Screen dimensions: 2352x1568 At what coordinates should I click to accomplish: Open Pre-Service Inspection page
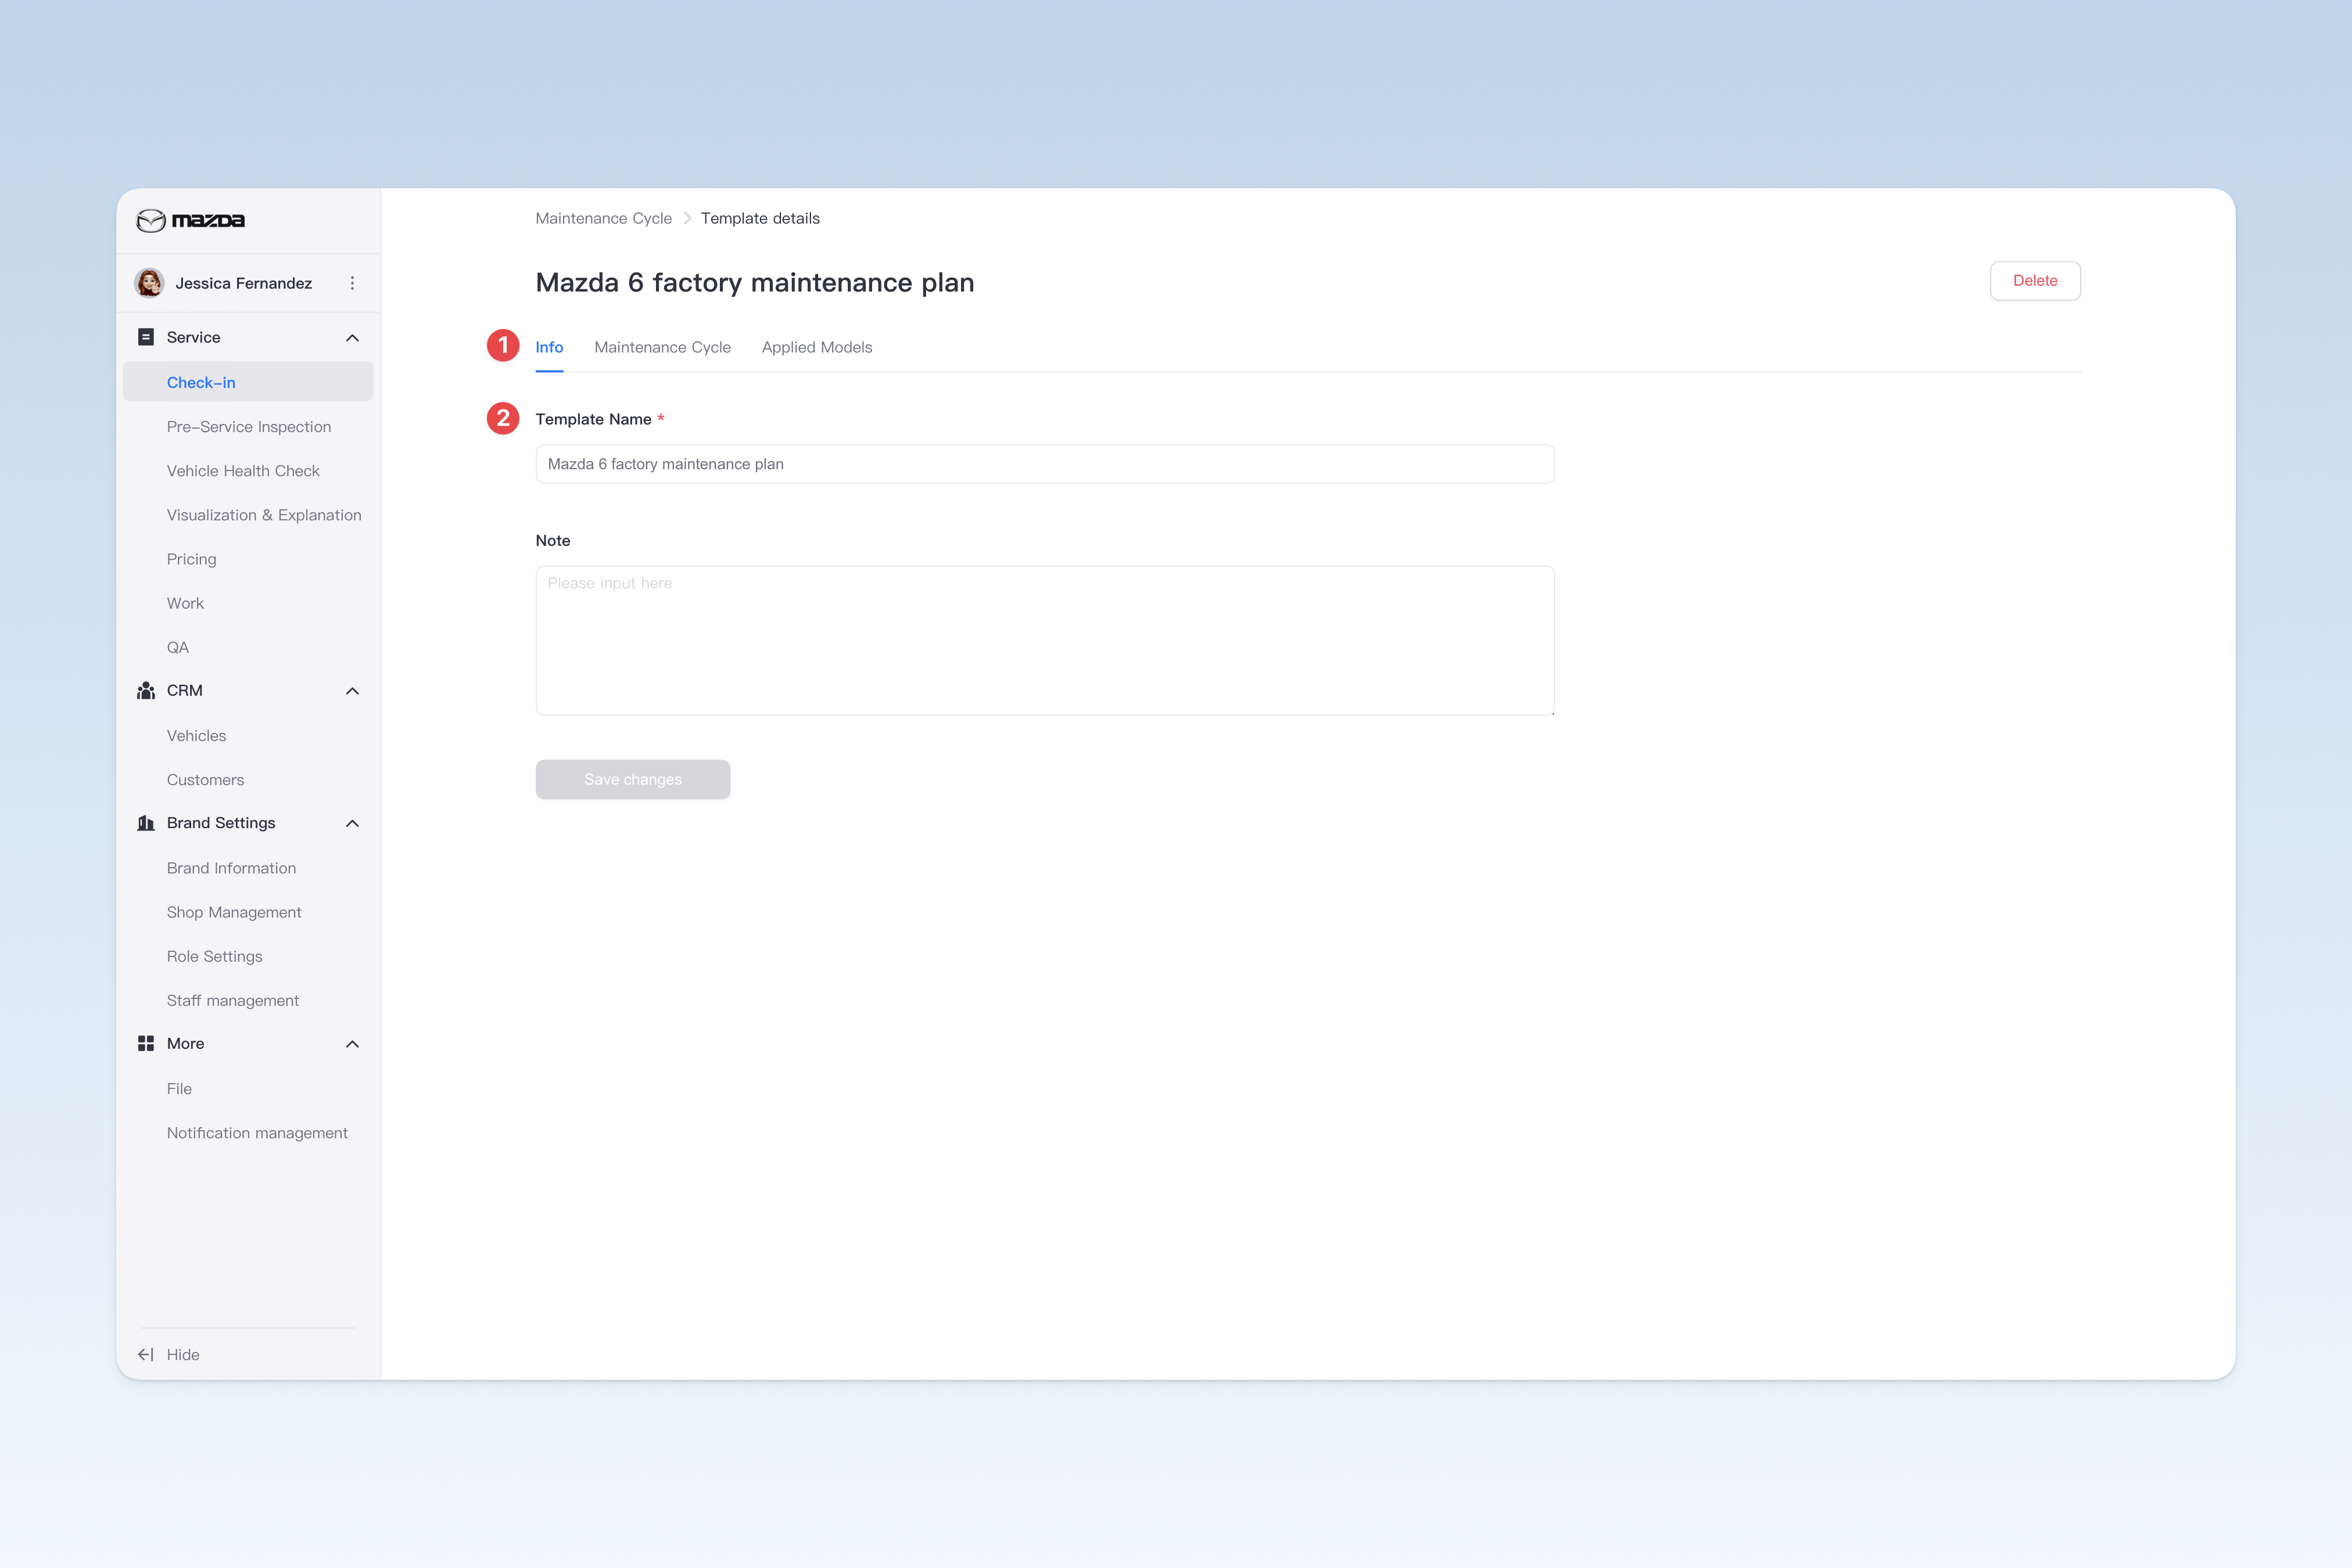248,426
